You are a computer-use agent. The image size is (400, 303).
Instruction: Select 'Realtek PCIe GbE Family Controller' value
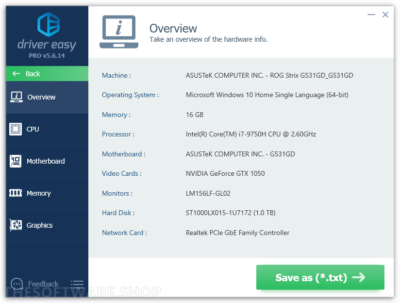pyautogui.click(x=237, y=233)
